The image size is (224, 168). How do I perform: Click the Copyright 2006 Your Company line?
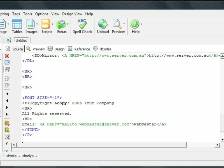(68, 103)
